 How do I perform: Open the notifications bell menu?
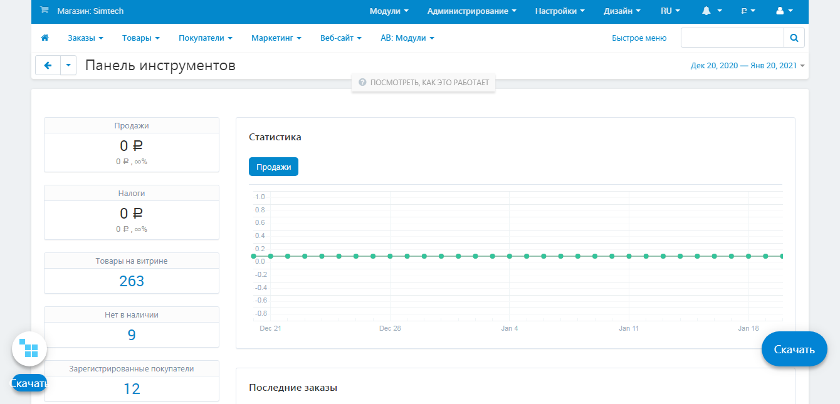pyautogui.click(x=711, y=11)
